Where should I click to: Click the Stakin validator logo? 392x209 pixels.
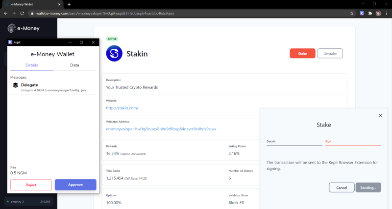click(x=114, y=53)
